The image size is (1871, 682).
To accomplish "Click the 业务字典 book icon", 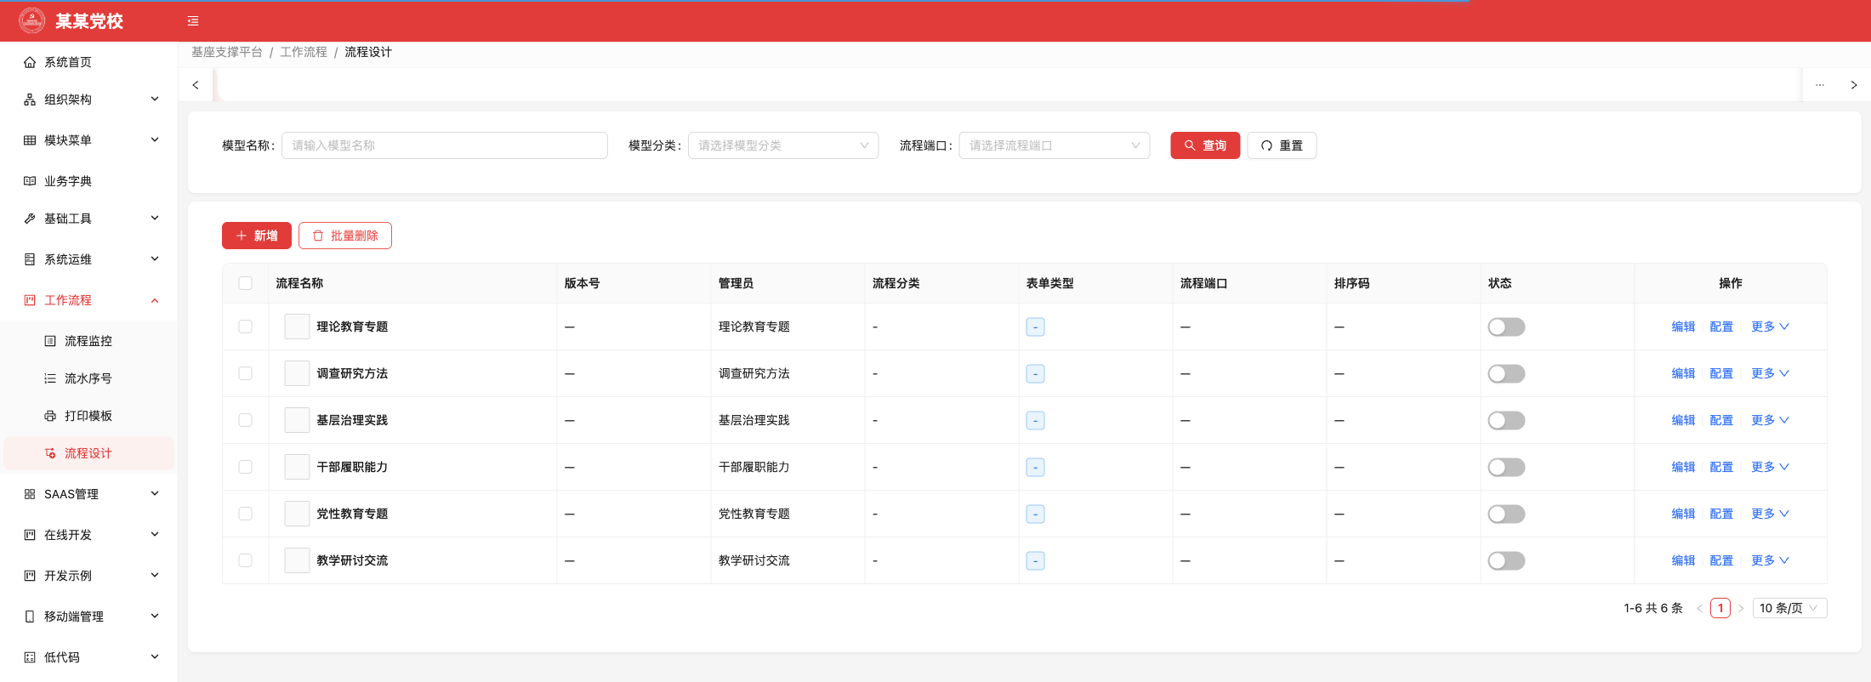I will click(x=30, y=181).
